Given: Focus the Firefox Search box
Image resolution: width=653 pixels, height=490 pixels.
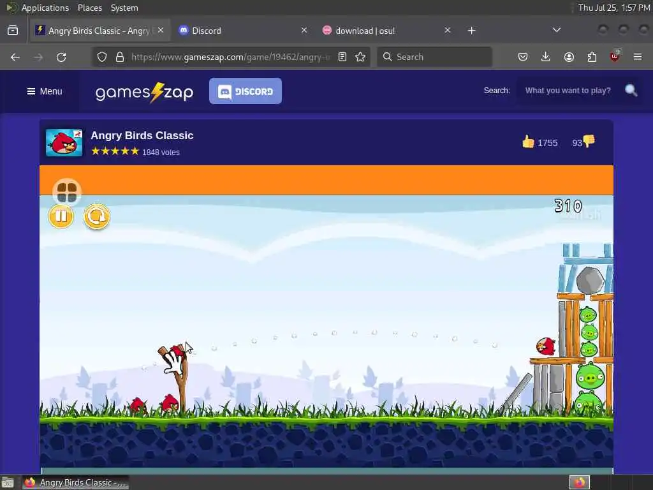Looking at the screenshot, I should click(434, 57).
